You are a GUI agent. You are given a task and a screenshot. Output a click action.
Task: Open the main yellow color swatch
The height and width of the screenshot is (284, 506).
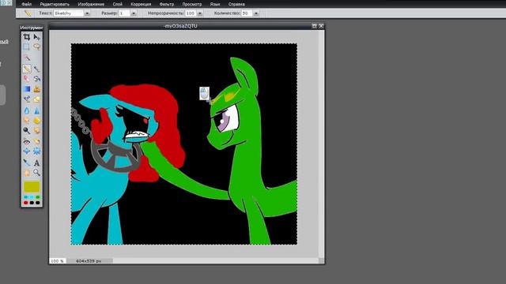pyautogui.click(x=32, y=186)
